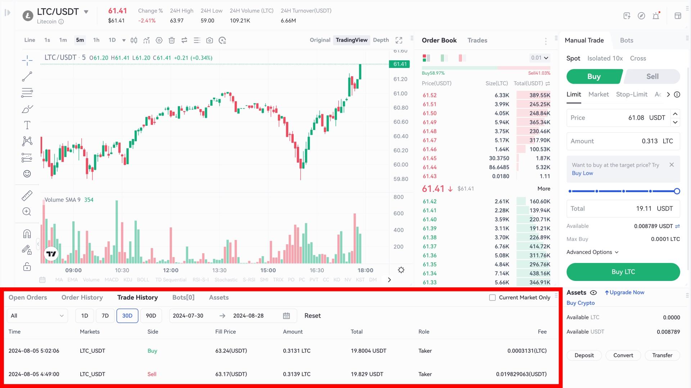This screenshot has width=691, height=388.
Task: Select the Market order tab
Action: tap(599, 94)
